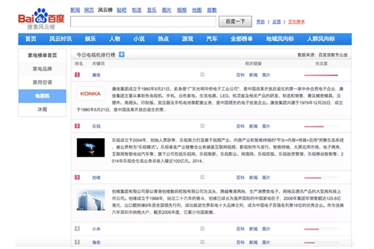Image resolution: width=374 pixels, height=249 pixels.
Task: Collapse the 乐视 row detail icon
Action: (203, 126)
